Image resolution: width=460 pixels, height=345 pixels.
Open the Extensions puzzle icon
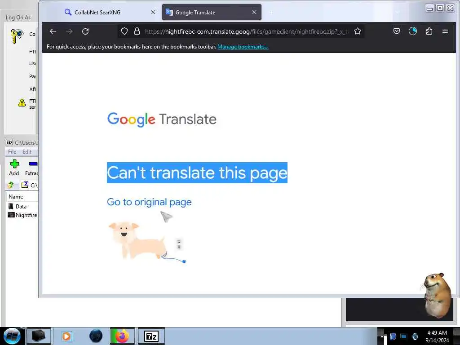point(429,31)
